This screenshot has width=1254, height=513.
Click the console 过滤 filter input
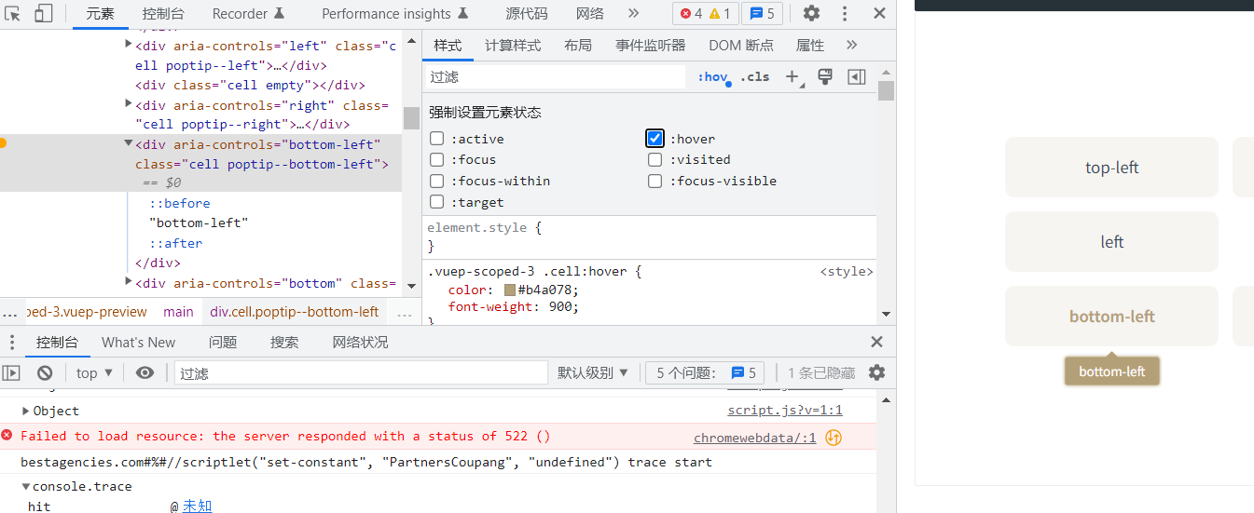pos(361,372)
